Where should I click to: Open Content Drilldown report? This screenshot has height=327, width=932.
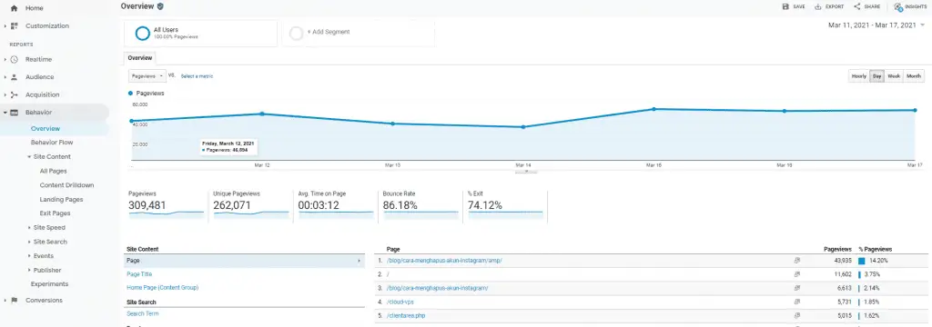pyautogui.click(x=66, y=185)
